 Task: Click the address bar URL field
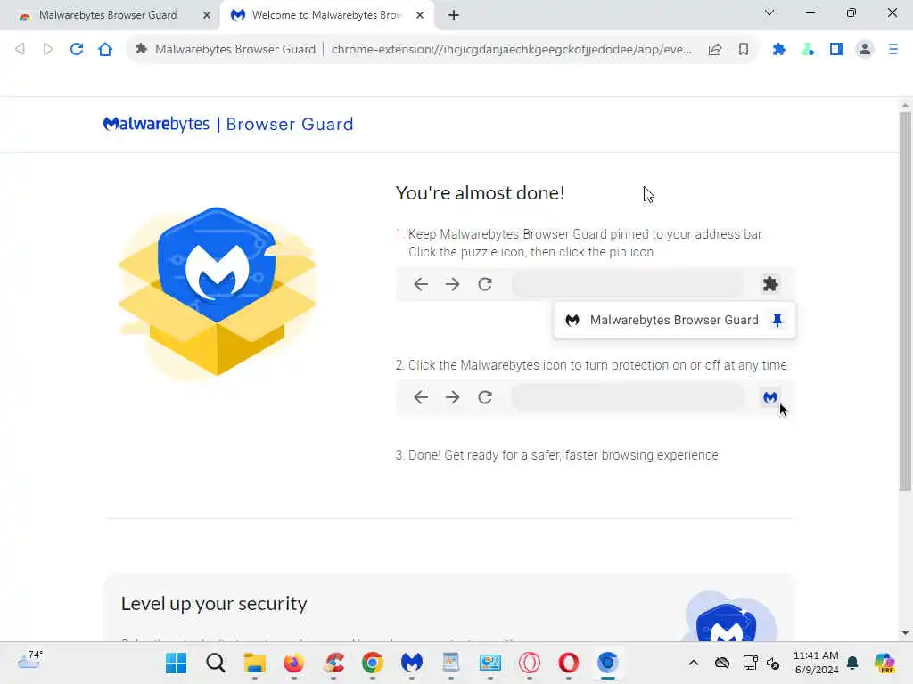(x=511, y=50)
